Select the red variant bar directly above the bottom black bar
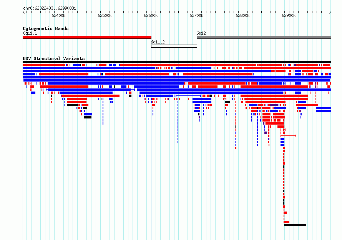 click(x=287, y=222)
